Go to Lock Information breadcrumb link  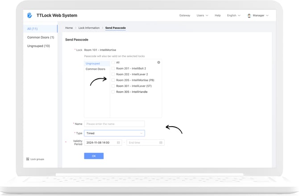pos(88,28)
